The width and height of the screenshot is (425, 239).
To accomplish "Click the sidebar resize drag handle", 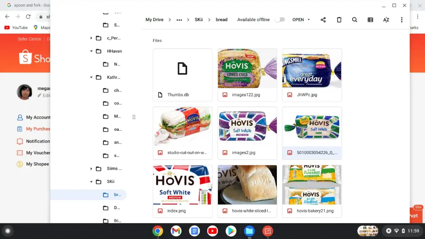I will click(x=134, y=117).
